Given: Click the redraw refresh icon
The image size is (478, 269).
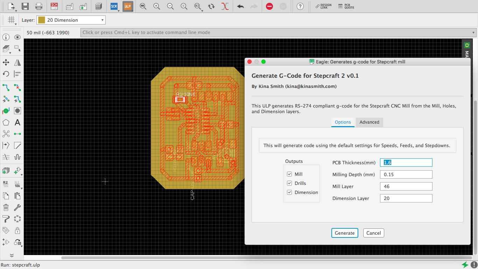Looking at the screenshot, I should 211,6.
